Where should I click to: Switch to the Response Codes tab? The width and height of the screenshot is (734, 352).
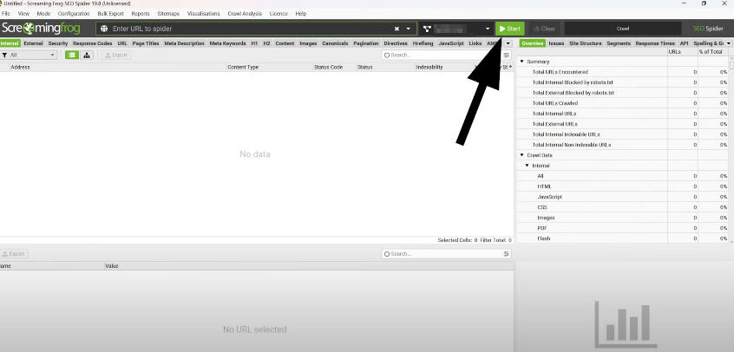pyautogui.click(x=92, y=43)
